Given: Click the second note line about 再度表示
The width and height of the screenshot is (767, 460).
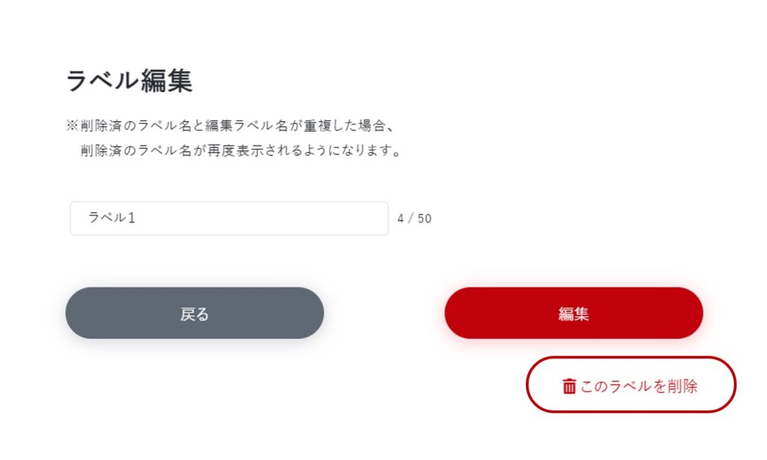Looking at the screenshot, I should pyautogui.click(x=240, y=150).
